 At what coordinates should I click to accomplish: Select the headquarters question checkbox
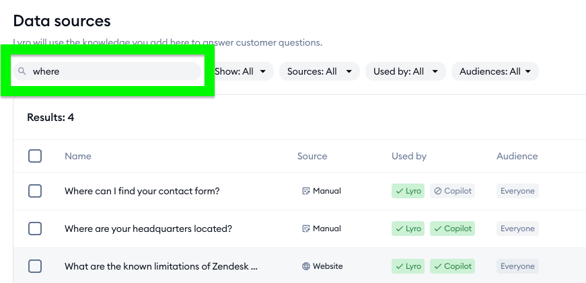35,229
